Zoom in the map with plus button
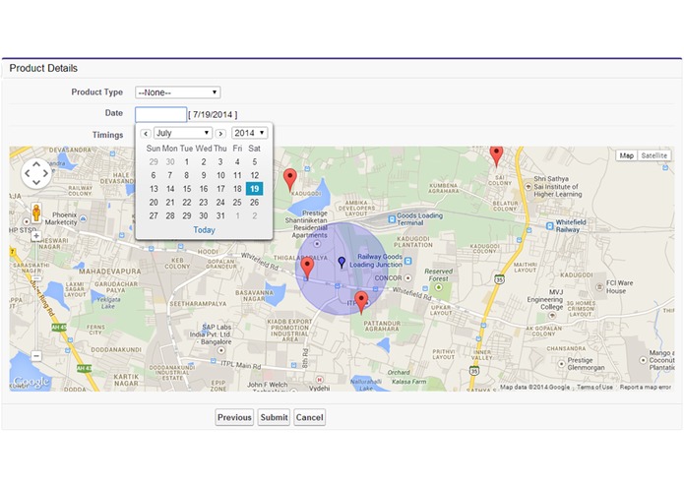 36,236
